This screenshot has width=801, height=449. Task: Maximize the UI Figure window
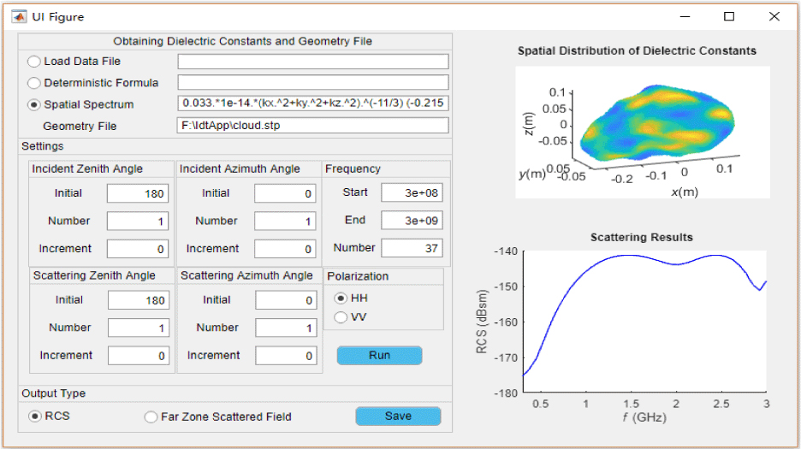(729, 16)
